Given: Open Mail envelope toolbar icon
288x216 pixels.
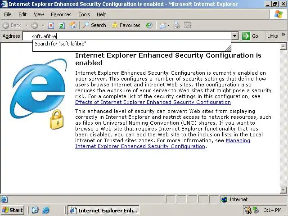Looking at the screenshot, I should pyautogui.click(x=163, y=25).
